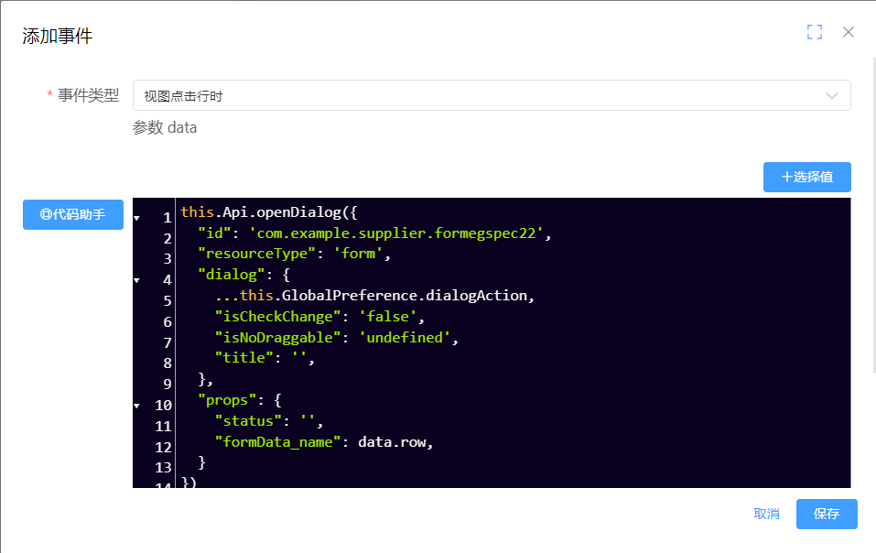Screen dimensions: 876x553
Task: Click the red required asterisk beside 事件类型
Action: pos(49,95)
